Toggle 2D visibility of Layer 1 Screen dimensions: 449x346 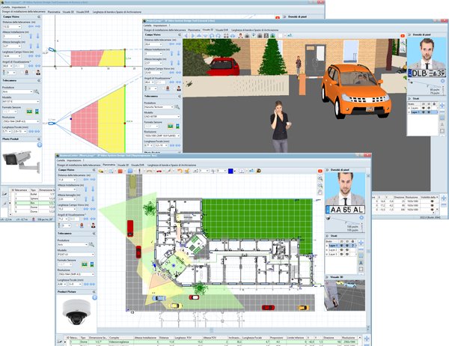[x=341, y=246]
